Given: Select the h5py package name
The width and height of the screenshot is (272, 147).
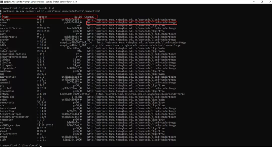Looking at the screenshot, I should tap(3, 42).
